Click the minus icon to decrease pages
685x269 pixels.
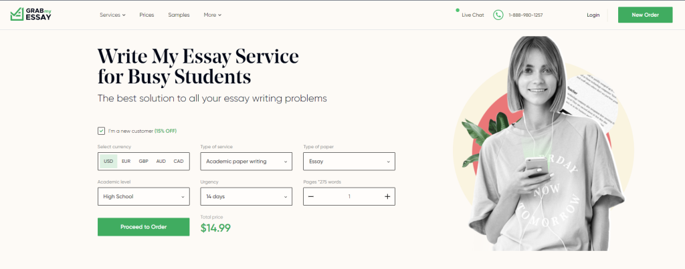point(312,196)
